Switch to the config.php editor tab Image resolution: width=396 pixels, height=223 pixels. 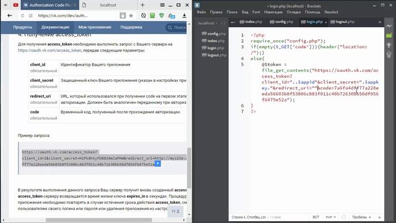coord(282,22)
